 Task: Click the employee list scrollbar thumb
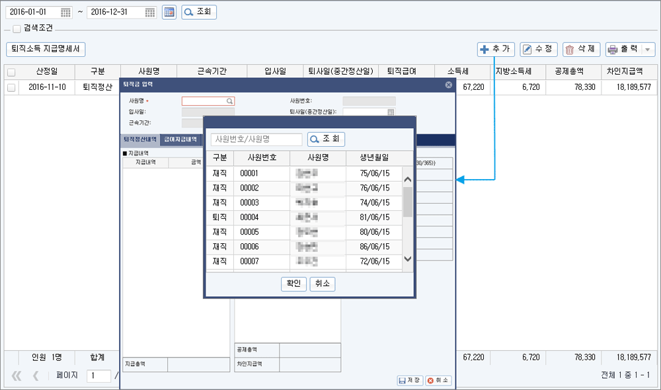click(408, 202)
